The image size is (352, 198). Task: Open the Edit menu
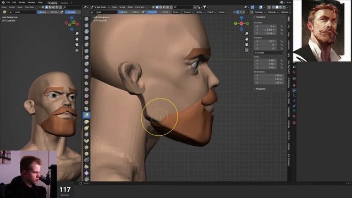14,2
